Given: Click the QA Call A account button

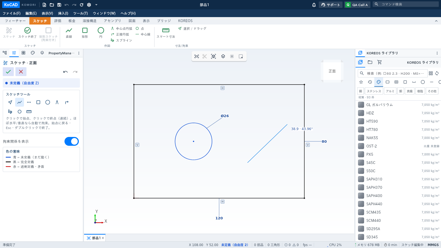Looking at the screenshot, I should (x=357, y=5).
